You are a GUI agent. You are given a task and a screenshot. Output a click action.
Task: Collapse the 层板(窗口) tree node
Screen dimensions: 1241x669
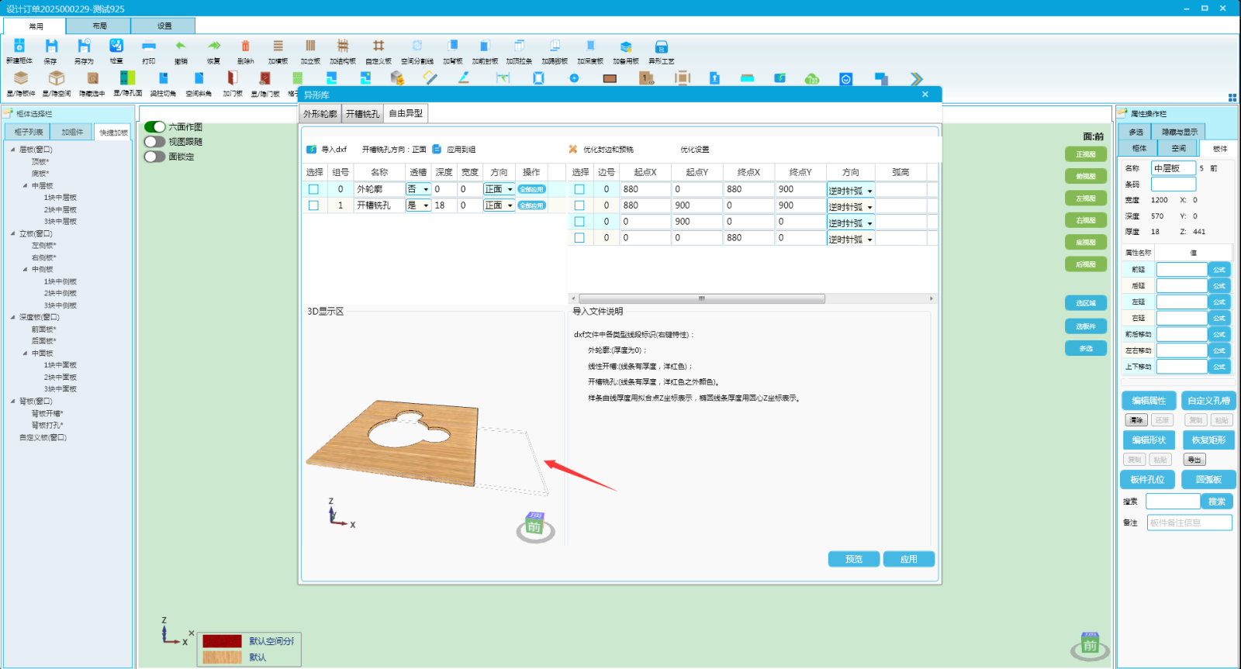pyautogui.click(x=12, y=150)
